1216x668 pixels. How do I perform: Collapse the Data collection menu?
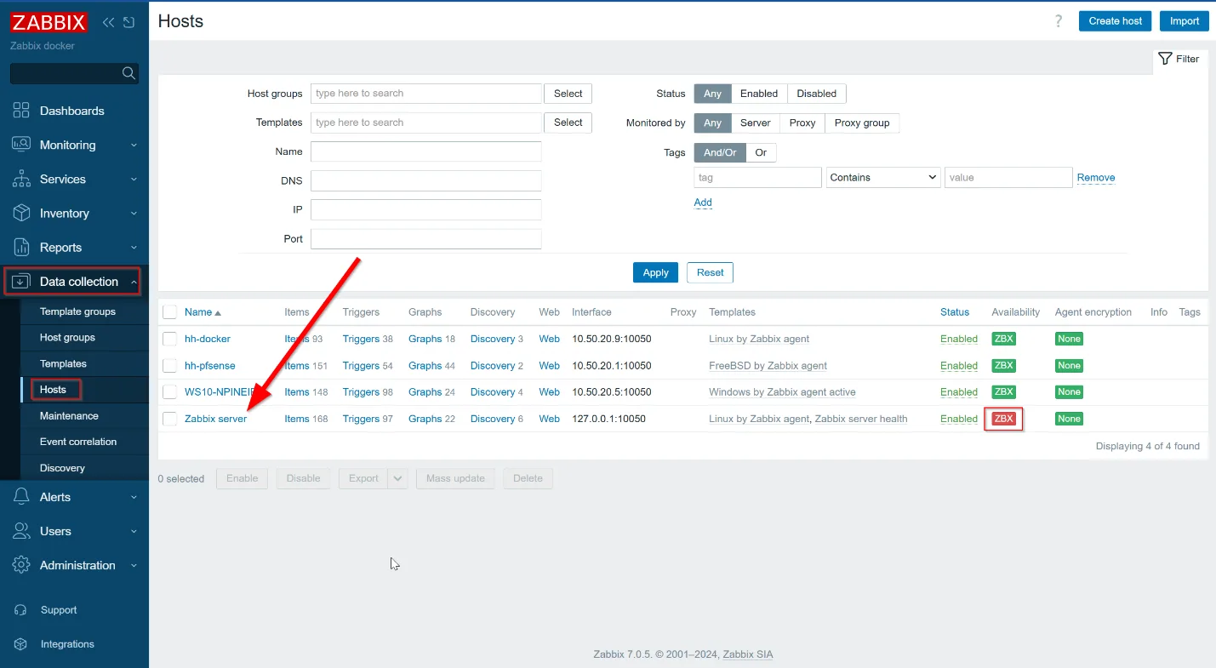(x=74, y=282)
